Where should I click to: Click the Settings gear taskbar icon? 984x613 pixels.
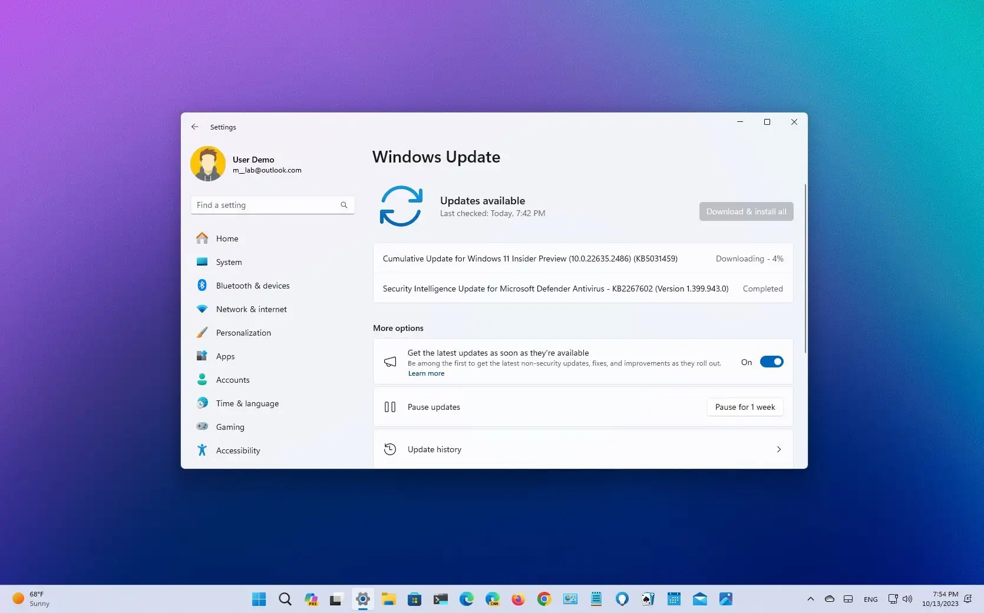[363, 599]
